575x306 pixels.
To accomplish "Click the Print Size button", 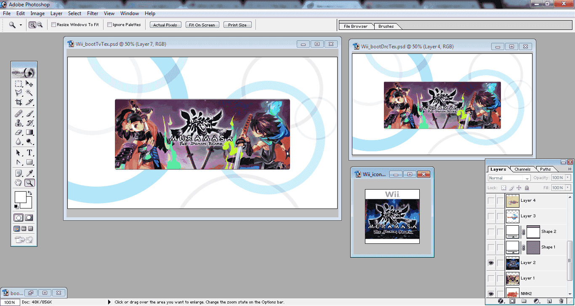I will [237, 25].
